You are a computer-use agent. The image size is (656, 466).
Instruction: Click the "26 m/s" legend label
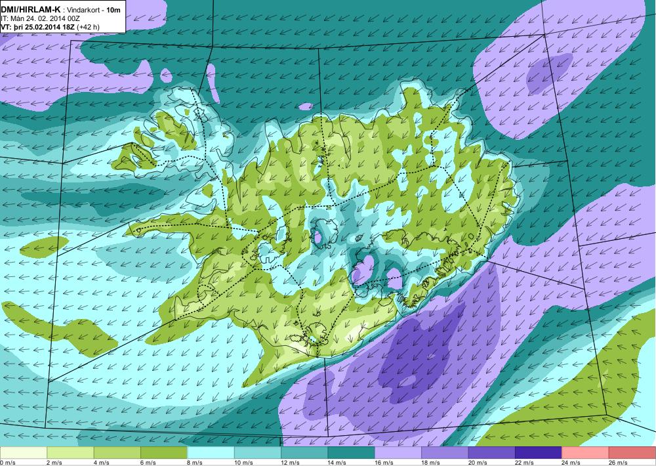[618, 463]
